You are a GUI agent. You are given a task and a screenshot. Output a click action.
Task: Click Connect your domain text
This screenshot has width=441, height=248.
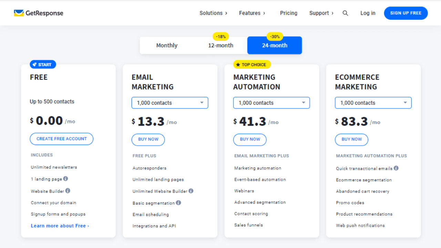53,203
